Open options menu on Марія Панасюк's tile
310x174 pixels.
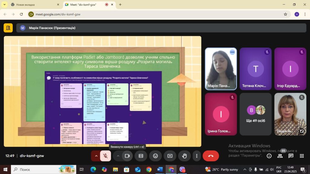coord(232,52)
